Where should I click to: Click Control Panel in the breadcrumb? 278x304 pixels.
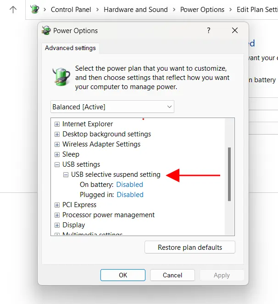(x=71, y=10)
